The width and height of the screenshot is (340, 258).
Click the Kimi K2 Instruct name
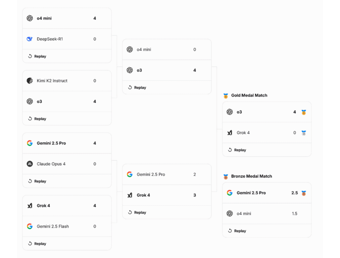(x=52, y=81)
